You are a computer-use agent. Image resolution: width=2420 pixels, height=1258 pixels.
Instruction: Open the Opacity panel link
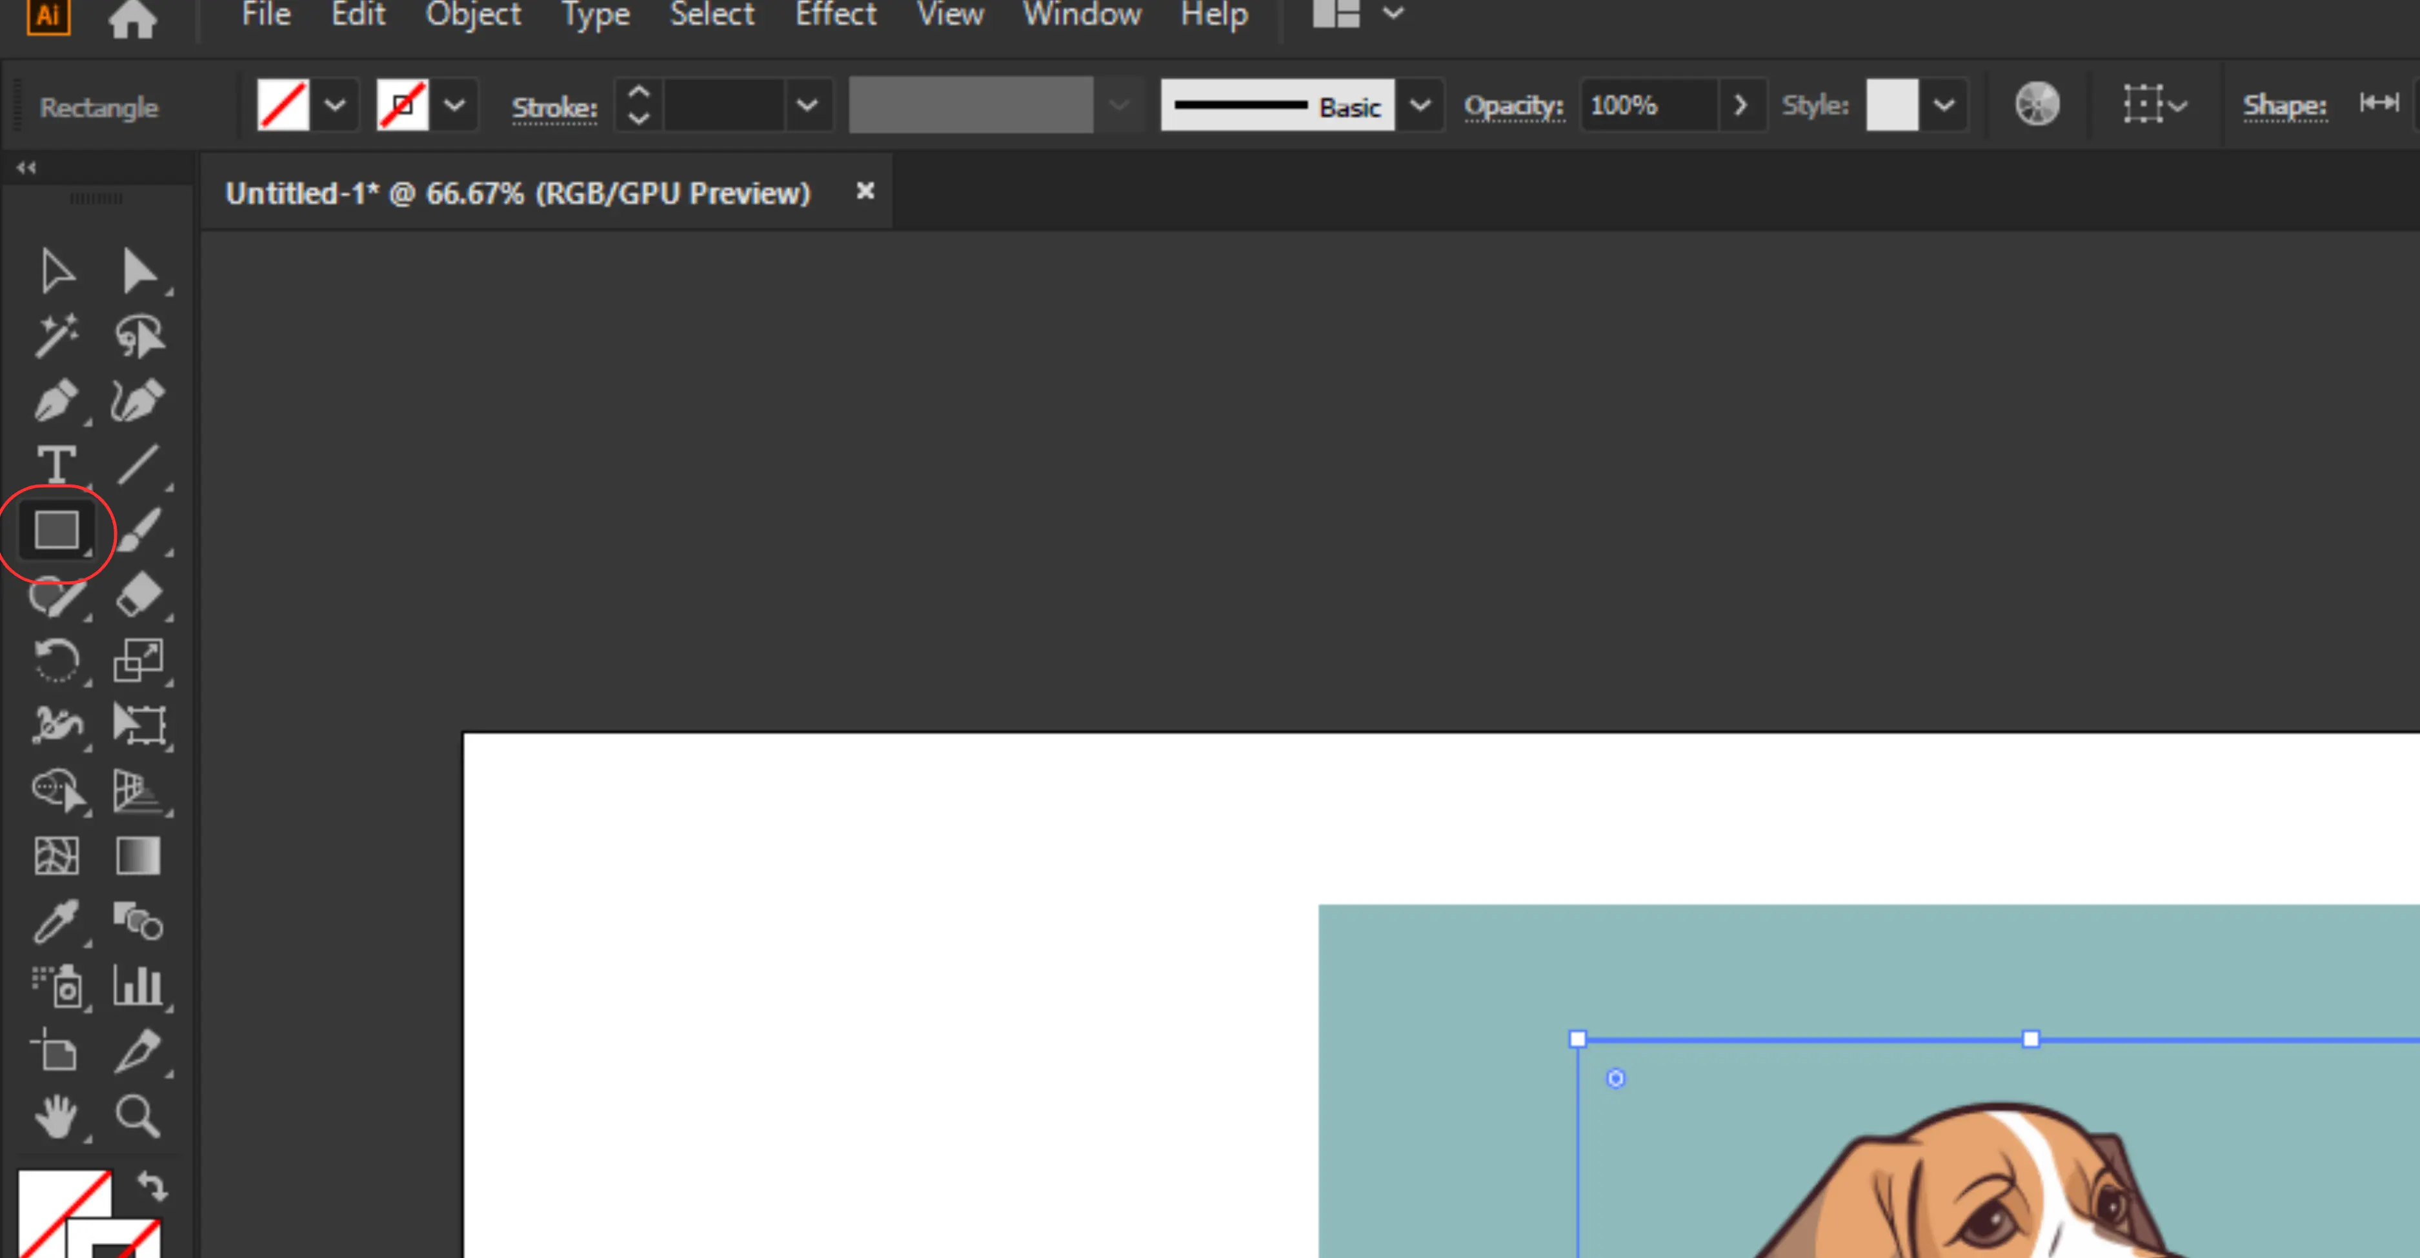1513,106
